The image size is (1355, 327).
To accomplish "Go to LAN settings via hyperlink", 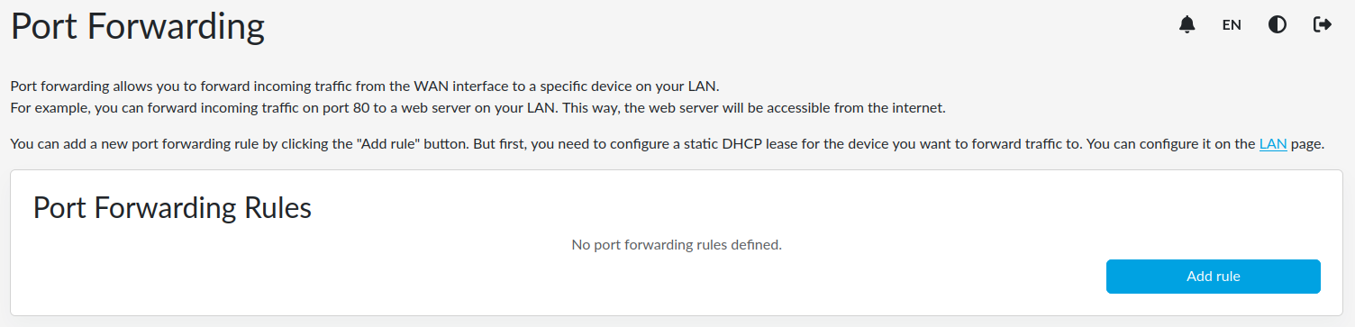I will (x=1272, y=143).
